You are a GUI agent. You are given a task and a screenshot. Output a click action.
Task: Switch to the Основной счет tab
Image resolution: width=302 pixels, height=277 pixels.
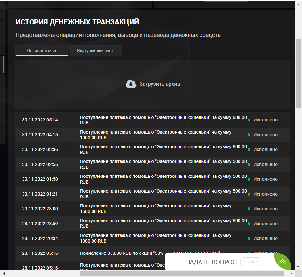click(x=42, y=51)
